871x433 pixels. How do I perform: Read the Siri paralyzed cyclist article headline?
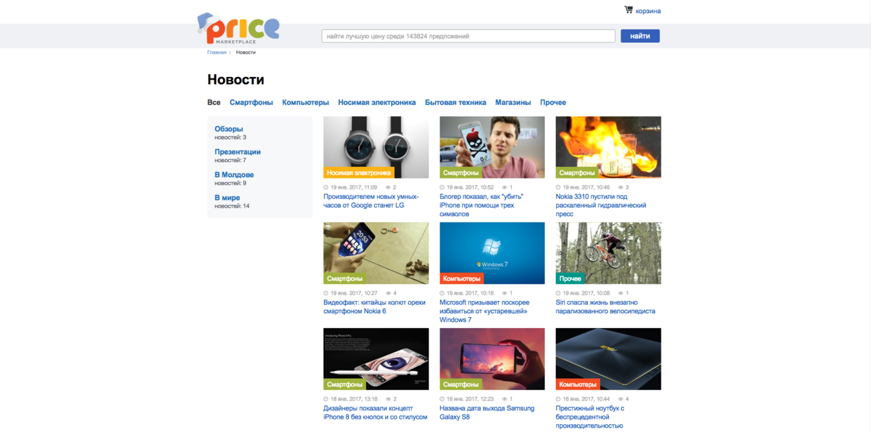pyautogui.click(x=605, y=307)
